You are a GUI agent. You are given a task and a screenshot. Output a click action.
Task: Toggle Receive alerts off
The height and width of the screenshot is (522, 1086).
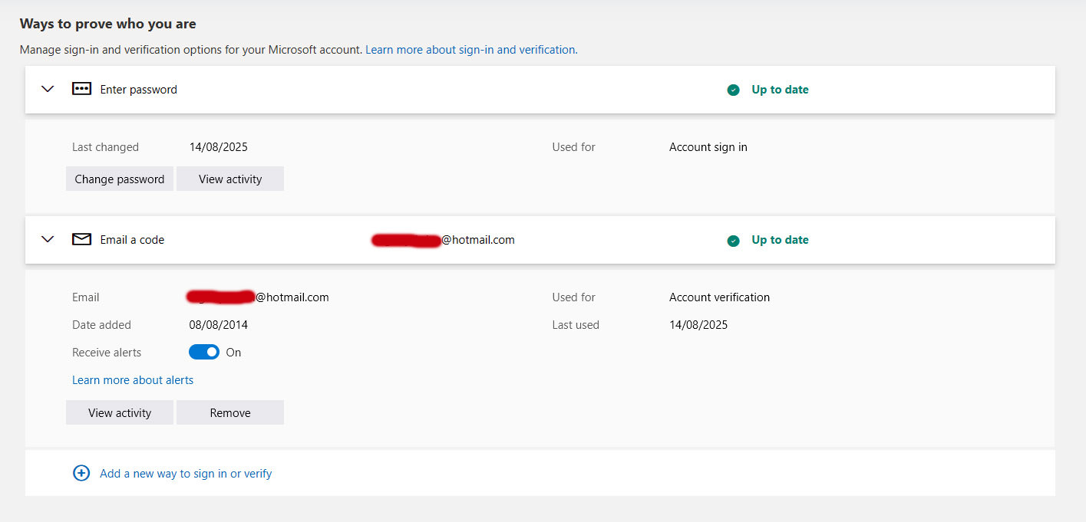pos(203,352)
